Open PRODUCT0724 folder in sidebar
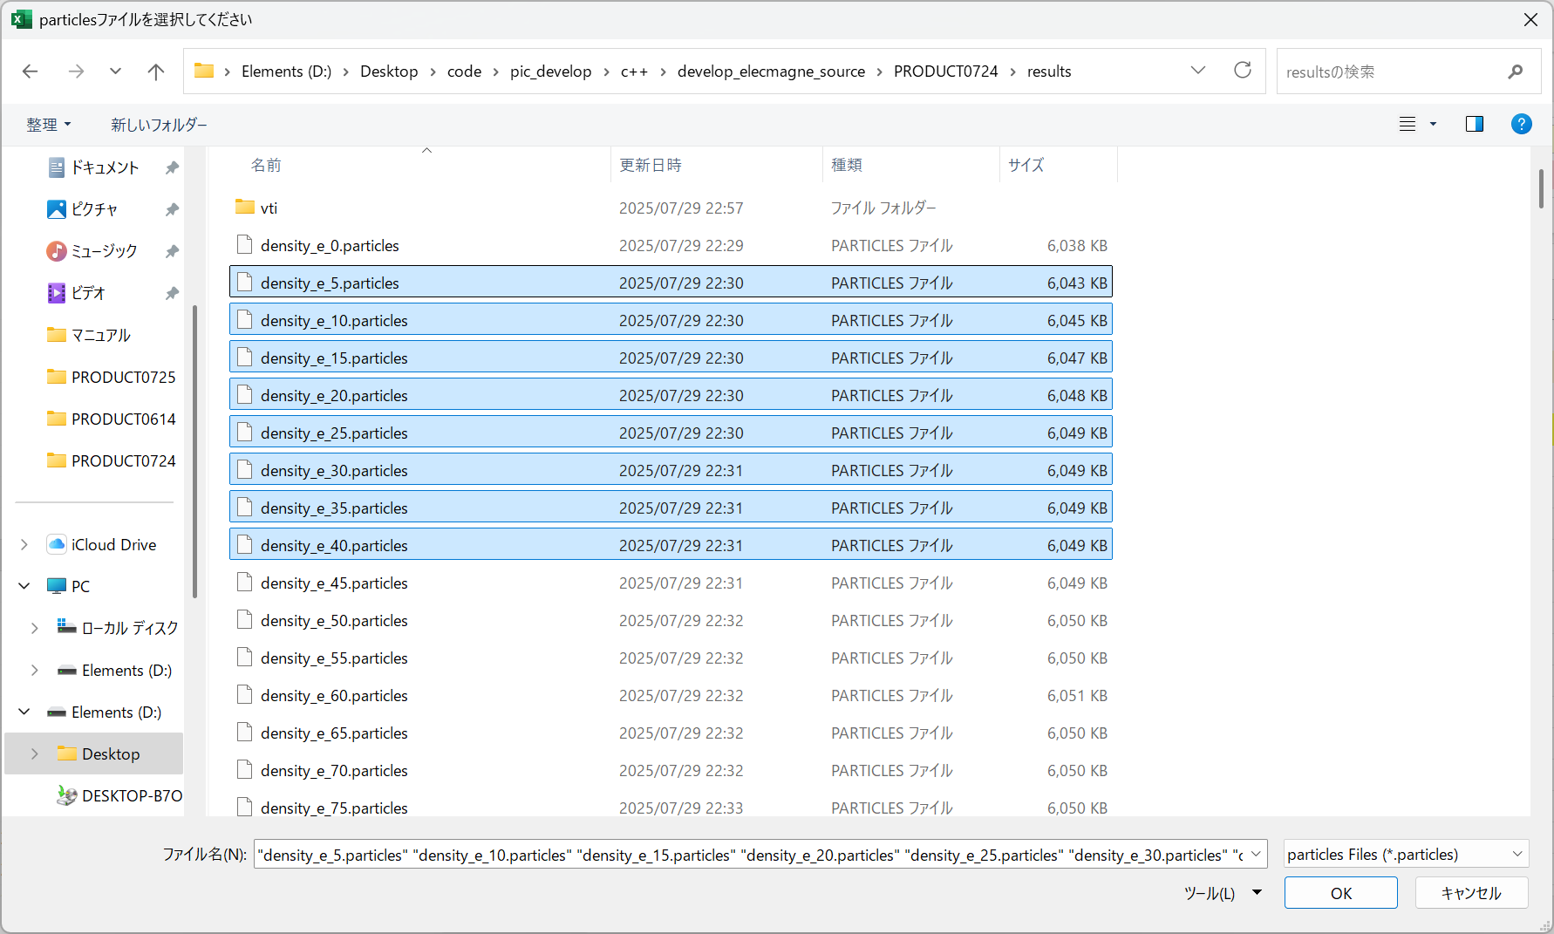 click(123, 460)
